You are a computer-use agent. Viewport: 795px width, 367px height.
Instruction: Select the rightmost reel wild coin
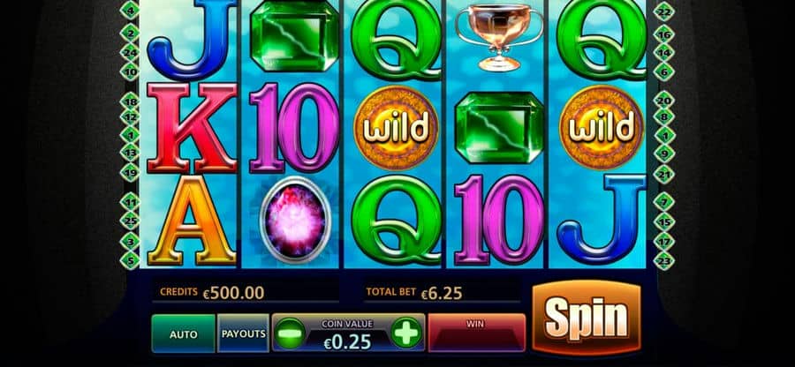click(601, 128)
